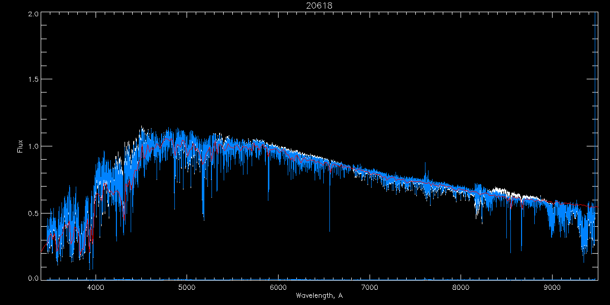The height and width of the screenshot is (305, 610).
Task: Click the 5000 wavelength tick label
Action: [187, 287]
